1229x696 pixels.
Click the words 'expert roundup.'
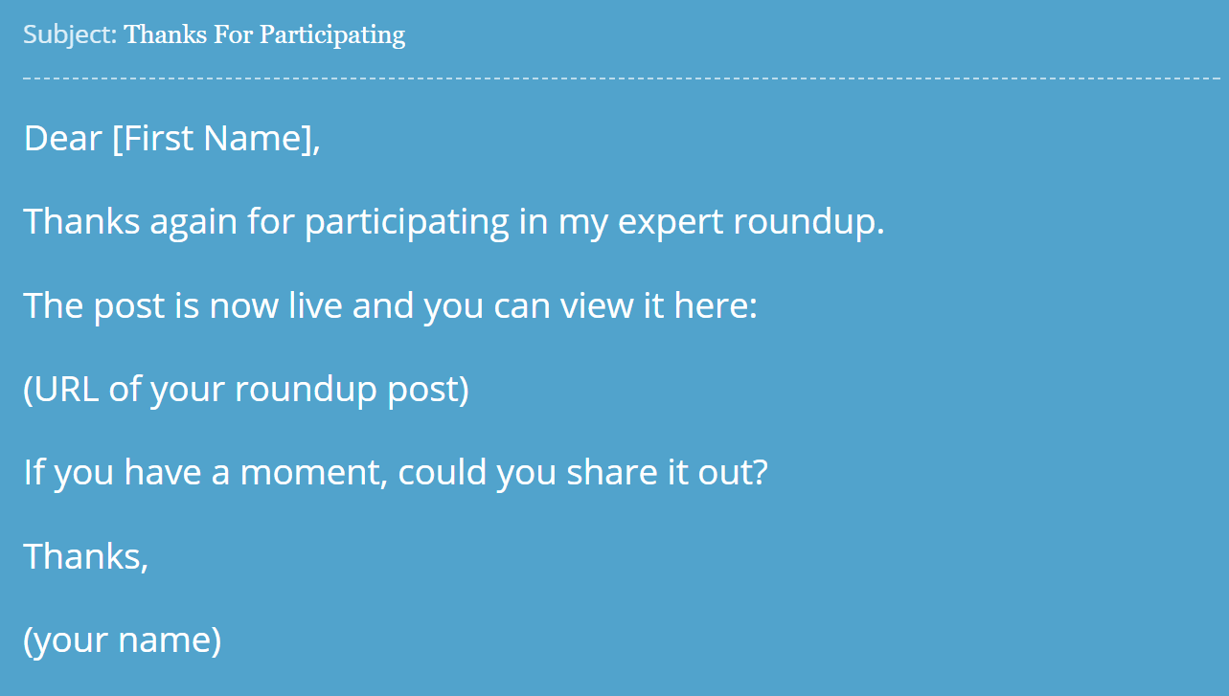(752, 222)
